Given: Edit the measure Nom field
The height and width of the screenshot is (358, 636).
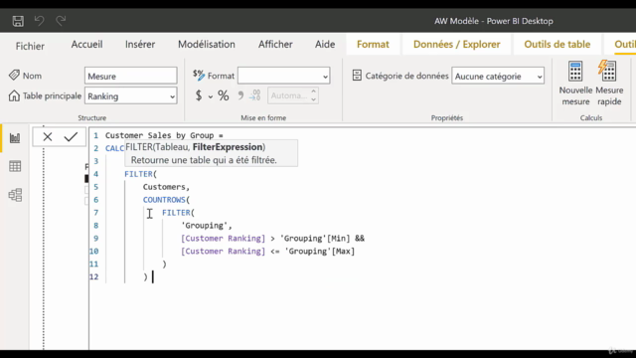Looking at the screenshot, I should [130, 76].
